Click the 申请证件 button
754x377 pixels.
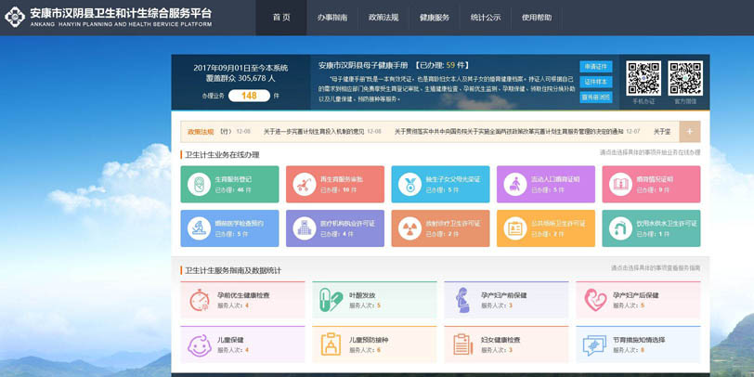[x=596, y=66]
